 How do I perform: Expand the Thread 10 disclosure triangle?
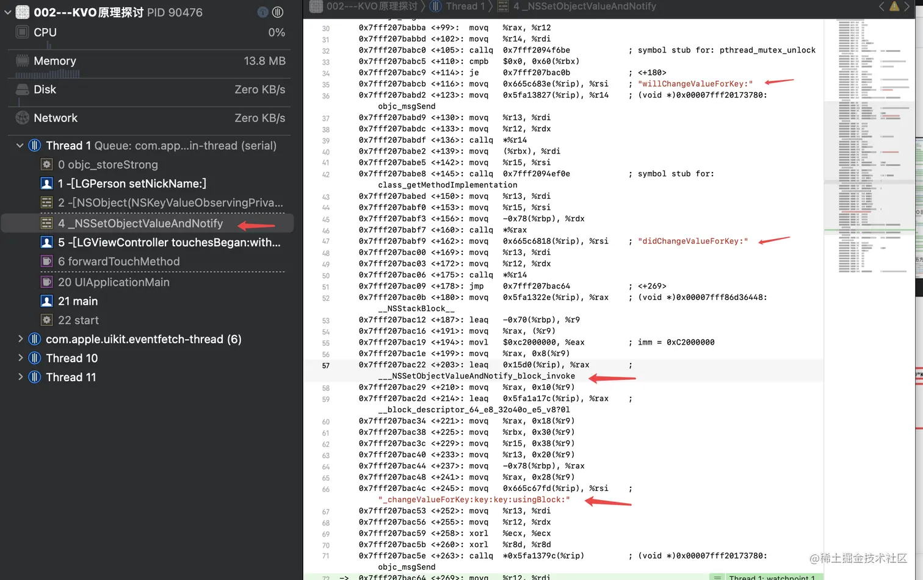pos(20,358)
